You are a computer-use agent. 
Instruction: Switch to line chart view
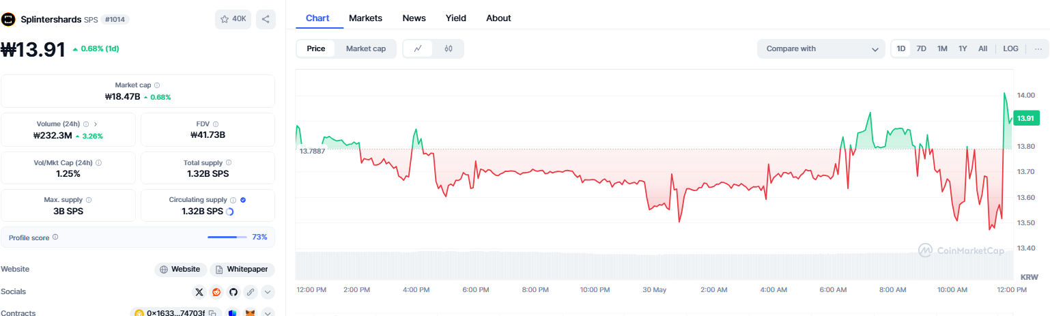point(418,48)
